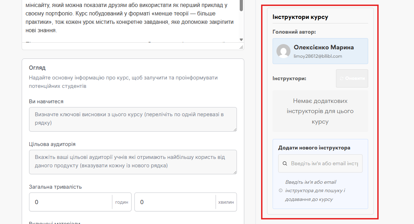Click resize grip of Ви навчитеся textarea
The width and height of the screenshot is (414, 224).
pos(235,129)
